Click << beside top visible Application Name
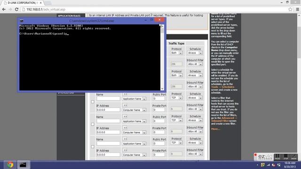The image size is (301, 169). coord(126,94)
